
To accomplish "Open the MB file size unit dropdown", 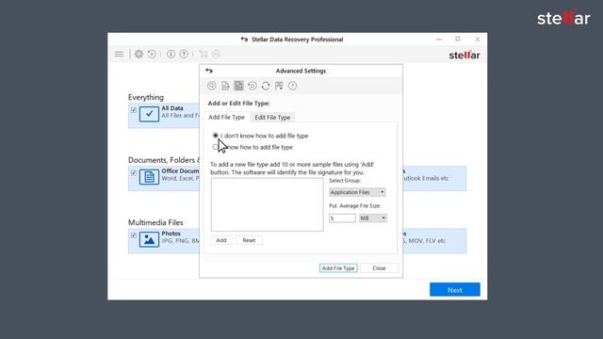I will pos(373,218).
